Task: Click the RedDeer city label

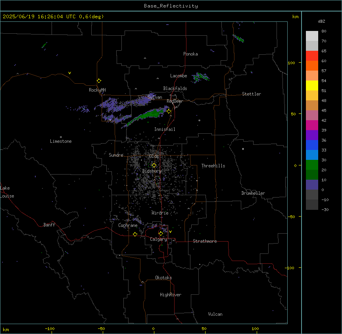Action: 175,101
